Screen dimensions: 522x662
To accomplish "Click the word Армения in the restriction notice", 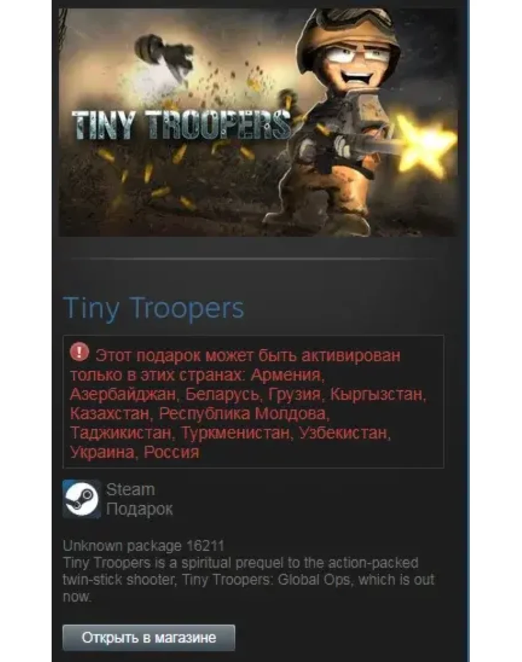I will point(287,375).
